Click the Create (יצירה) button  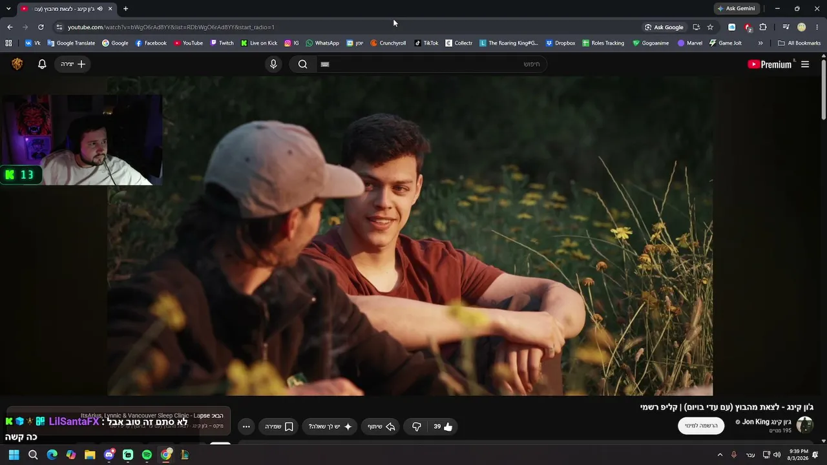coord(73,64)
